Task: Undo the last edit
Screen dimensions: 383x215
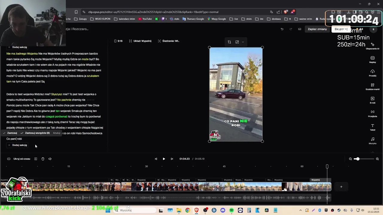Action: click(x=282, y=29)
